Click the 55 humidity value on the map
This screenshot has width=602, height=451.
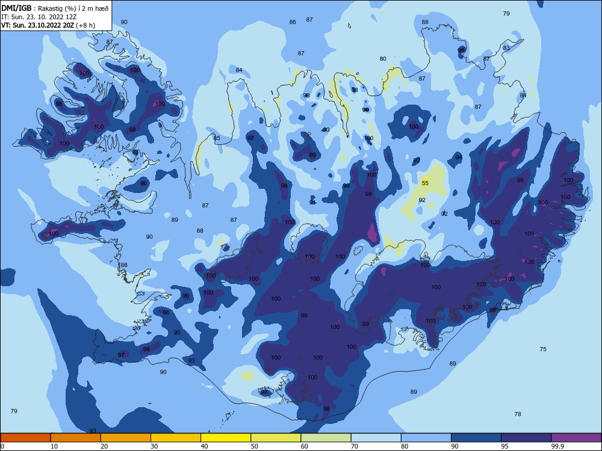tap(425, 183)
